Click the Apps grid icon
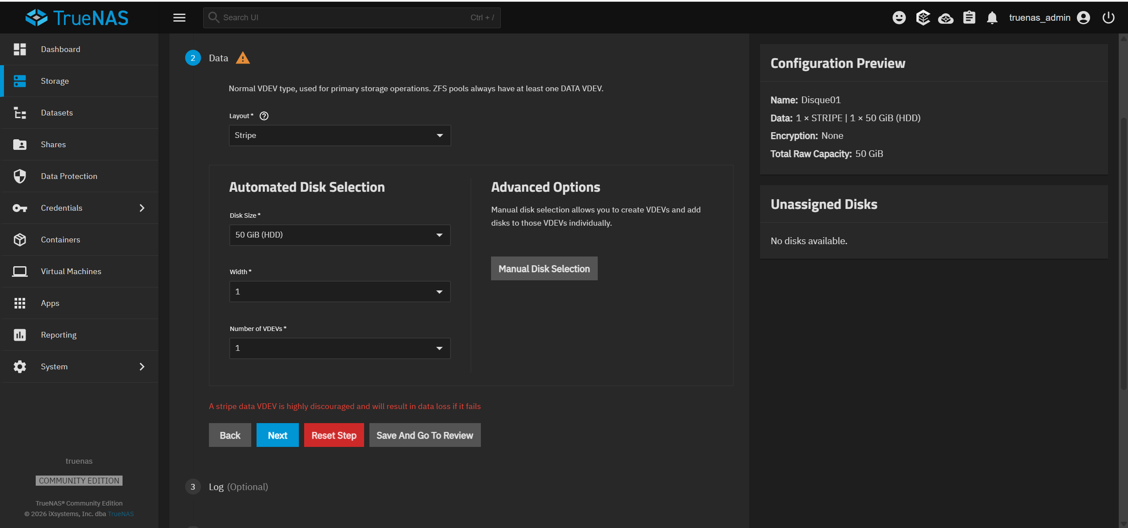 (x=20, y=303)
